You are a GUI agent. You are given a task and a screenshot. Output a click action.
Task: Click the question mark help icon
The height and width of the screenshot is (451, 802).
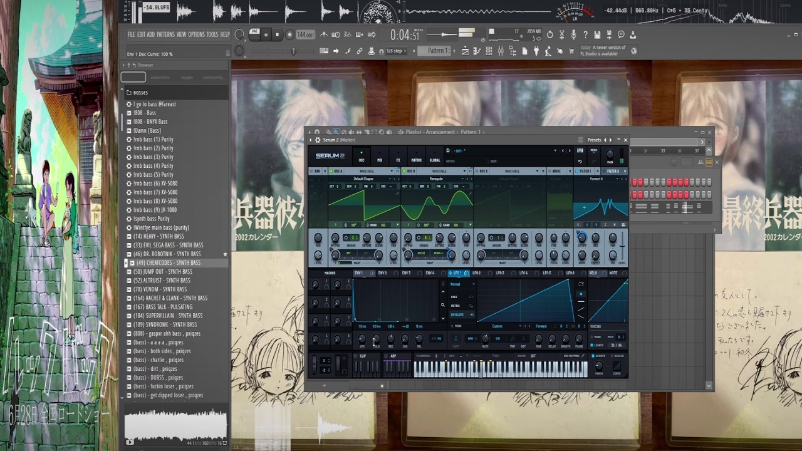[x=585, y=34]
